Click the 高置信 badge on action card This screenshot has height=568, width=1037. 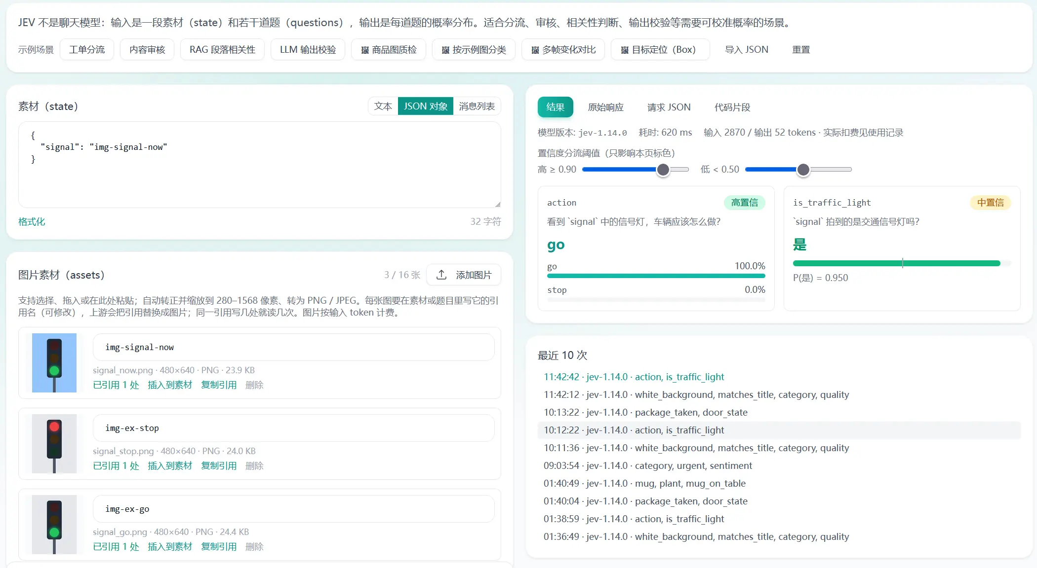pos(744,203)
